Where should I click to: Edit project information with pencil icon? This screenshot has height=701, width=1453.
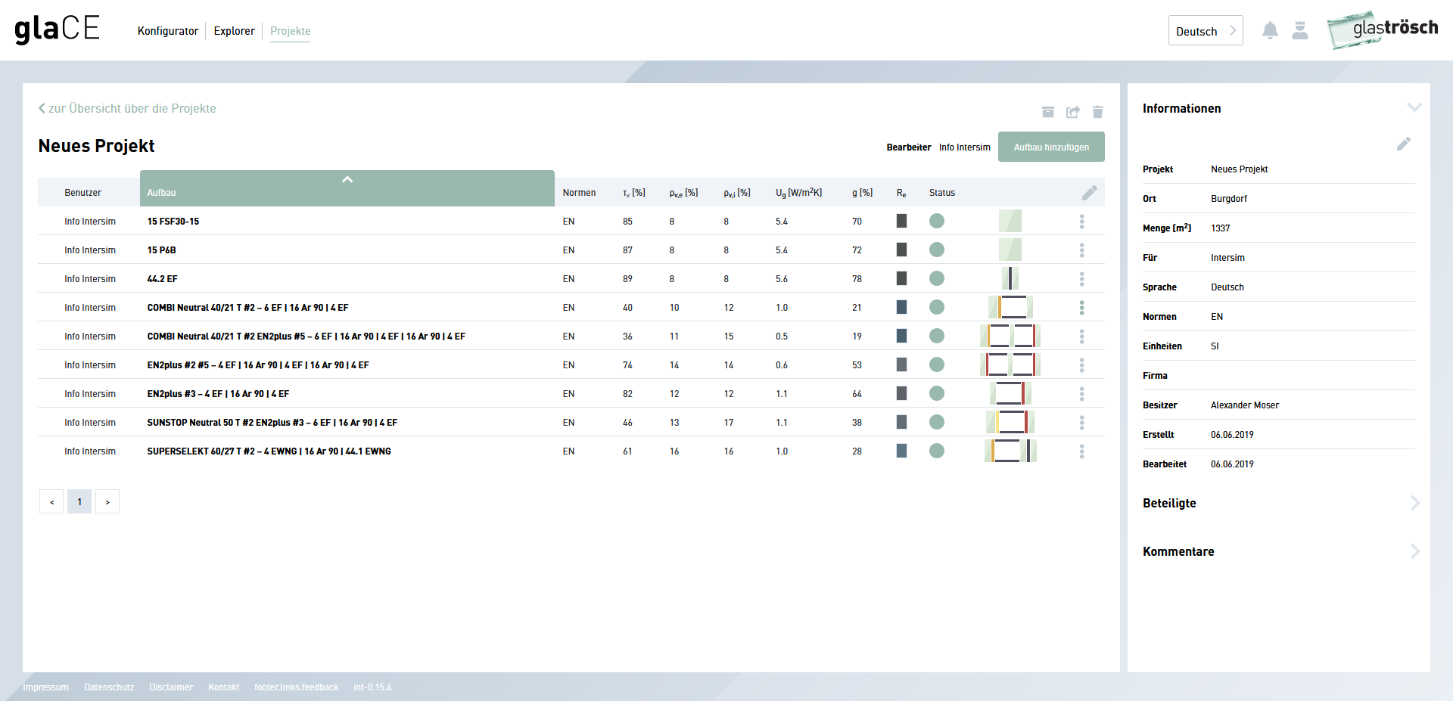point(1404,144)
